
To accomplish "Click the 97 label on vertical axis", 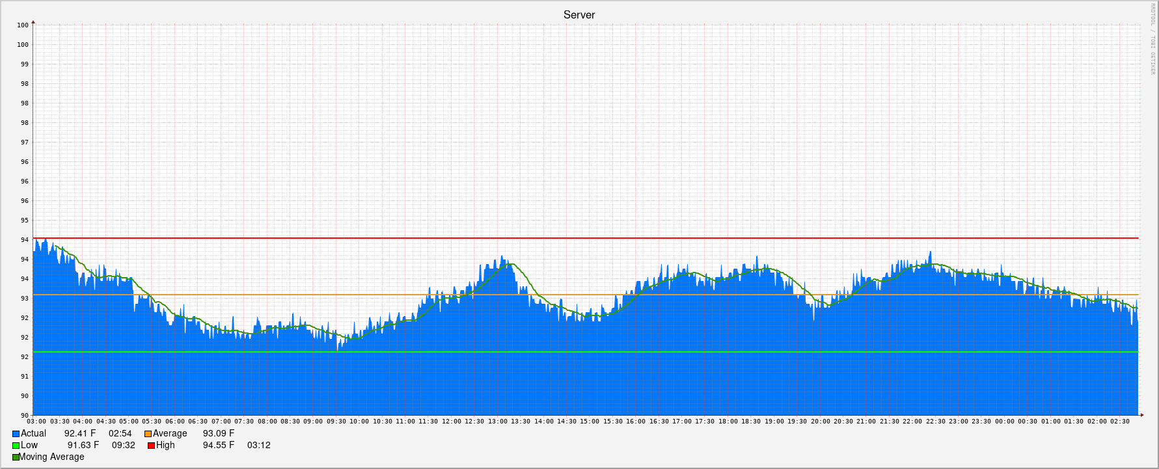I will click(x=24, y=142).
